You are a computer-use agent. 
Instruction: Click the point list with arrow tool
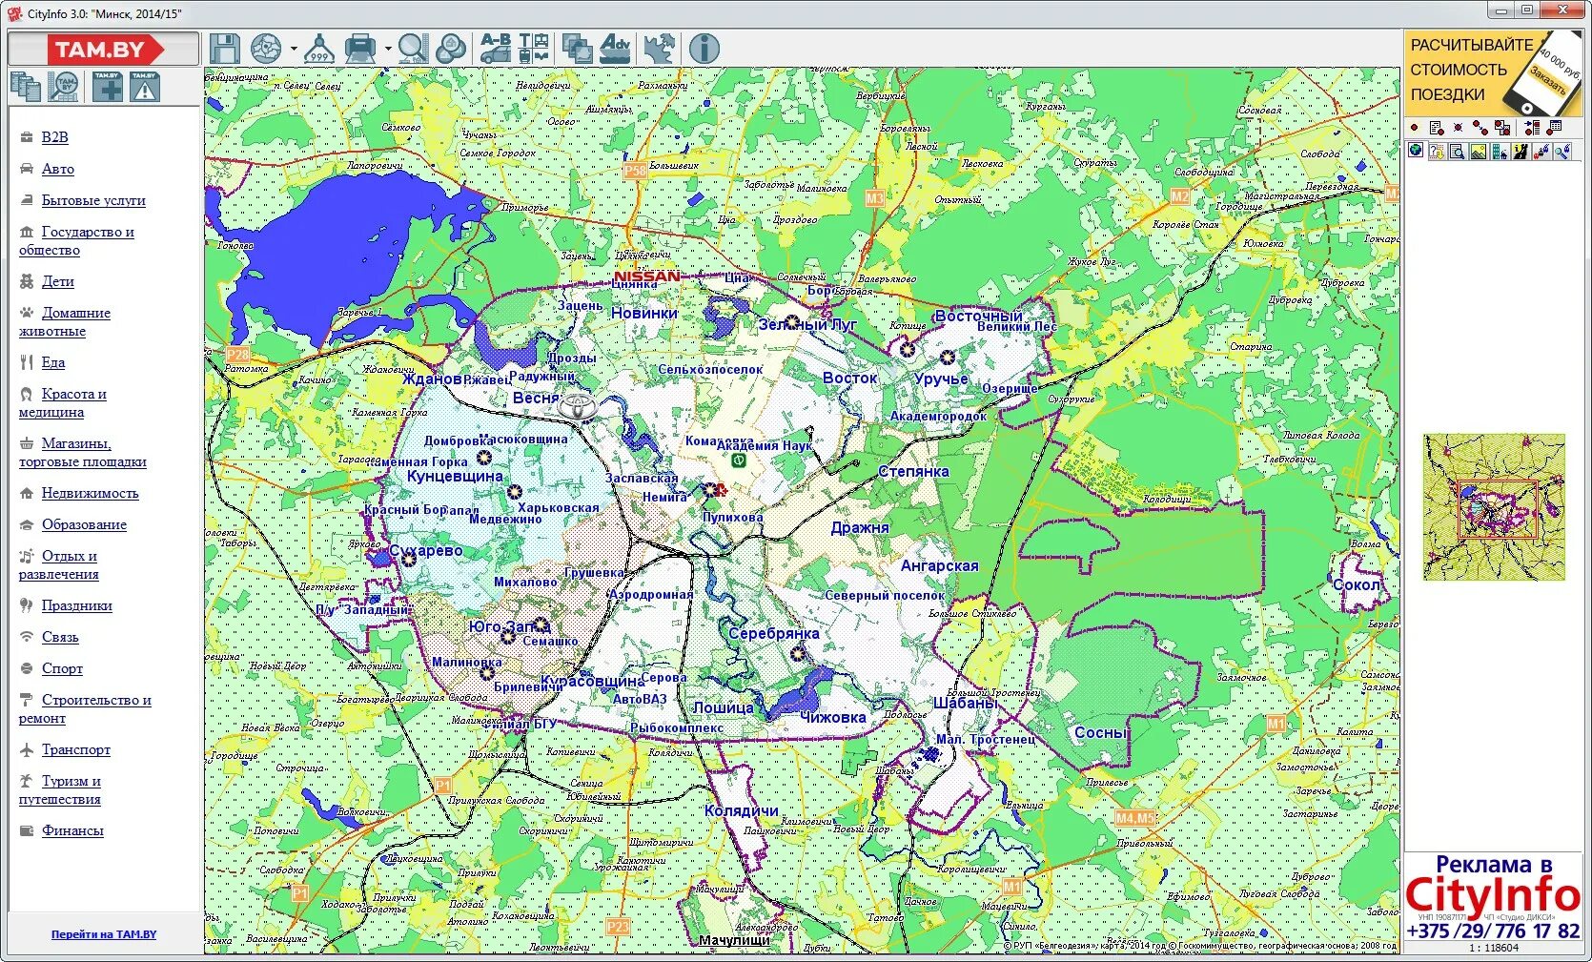pos(1532,127)
